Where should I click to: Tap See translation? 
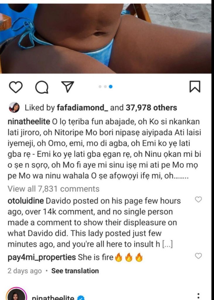(75, 271)
